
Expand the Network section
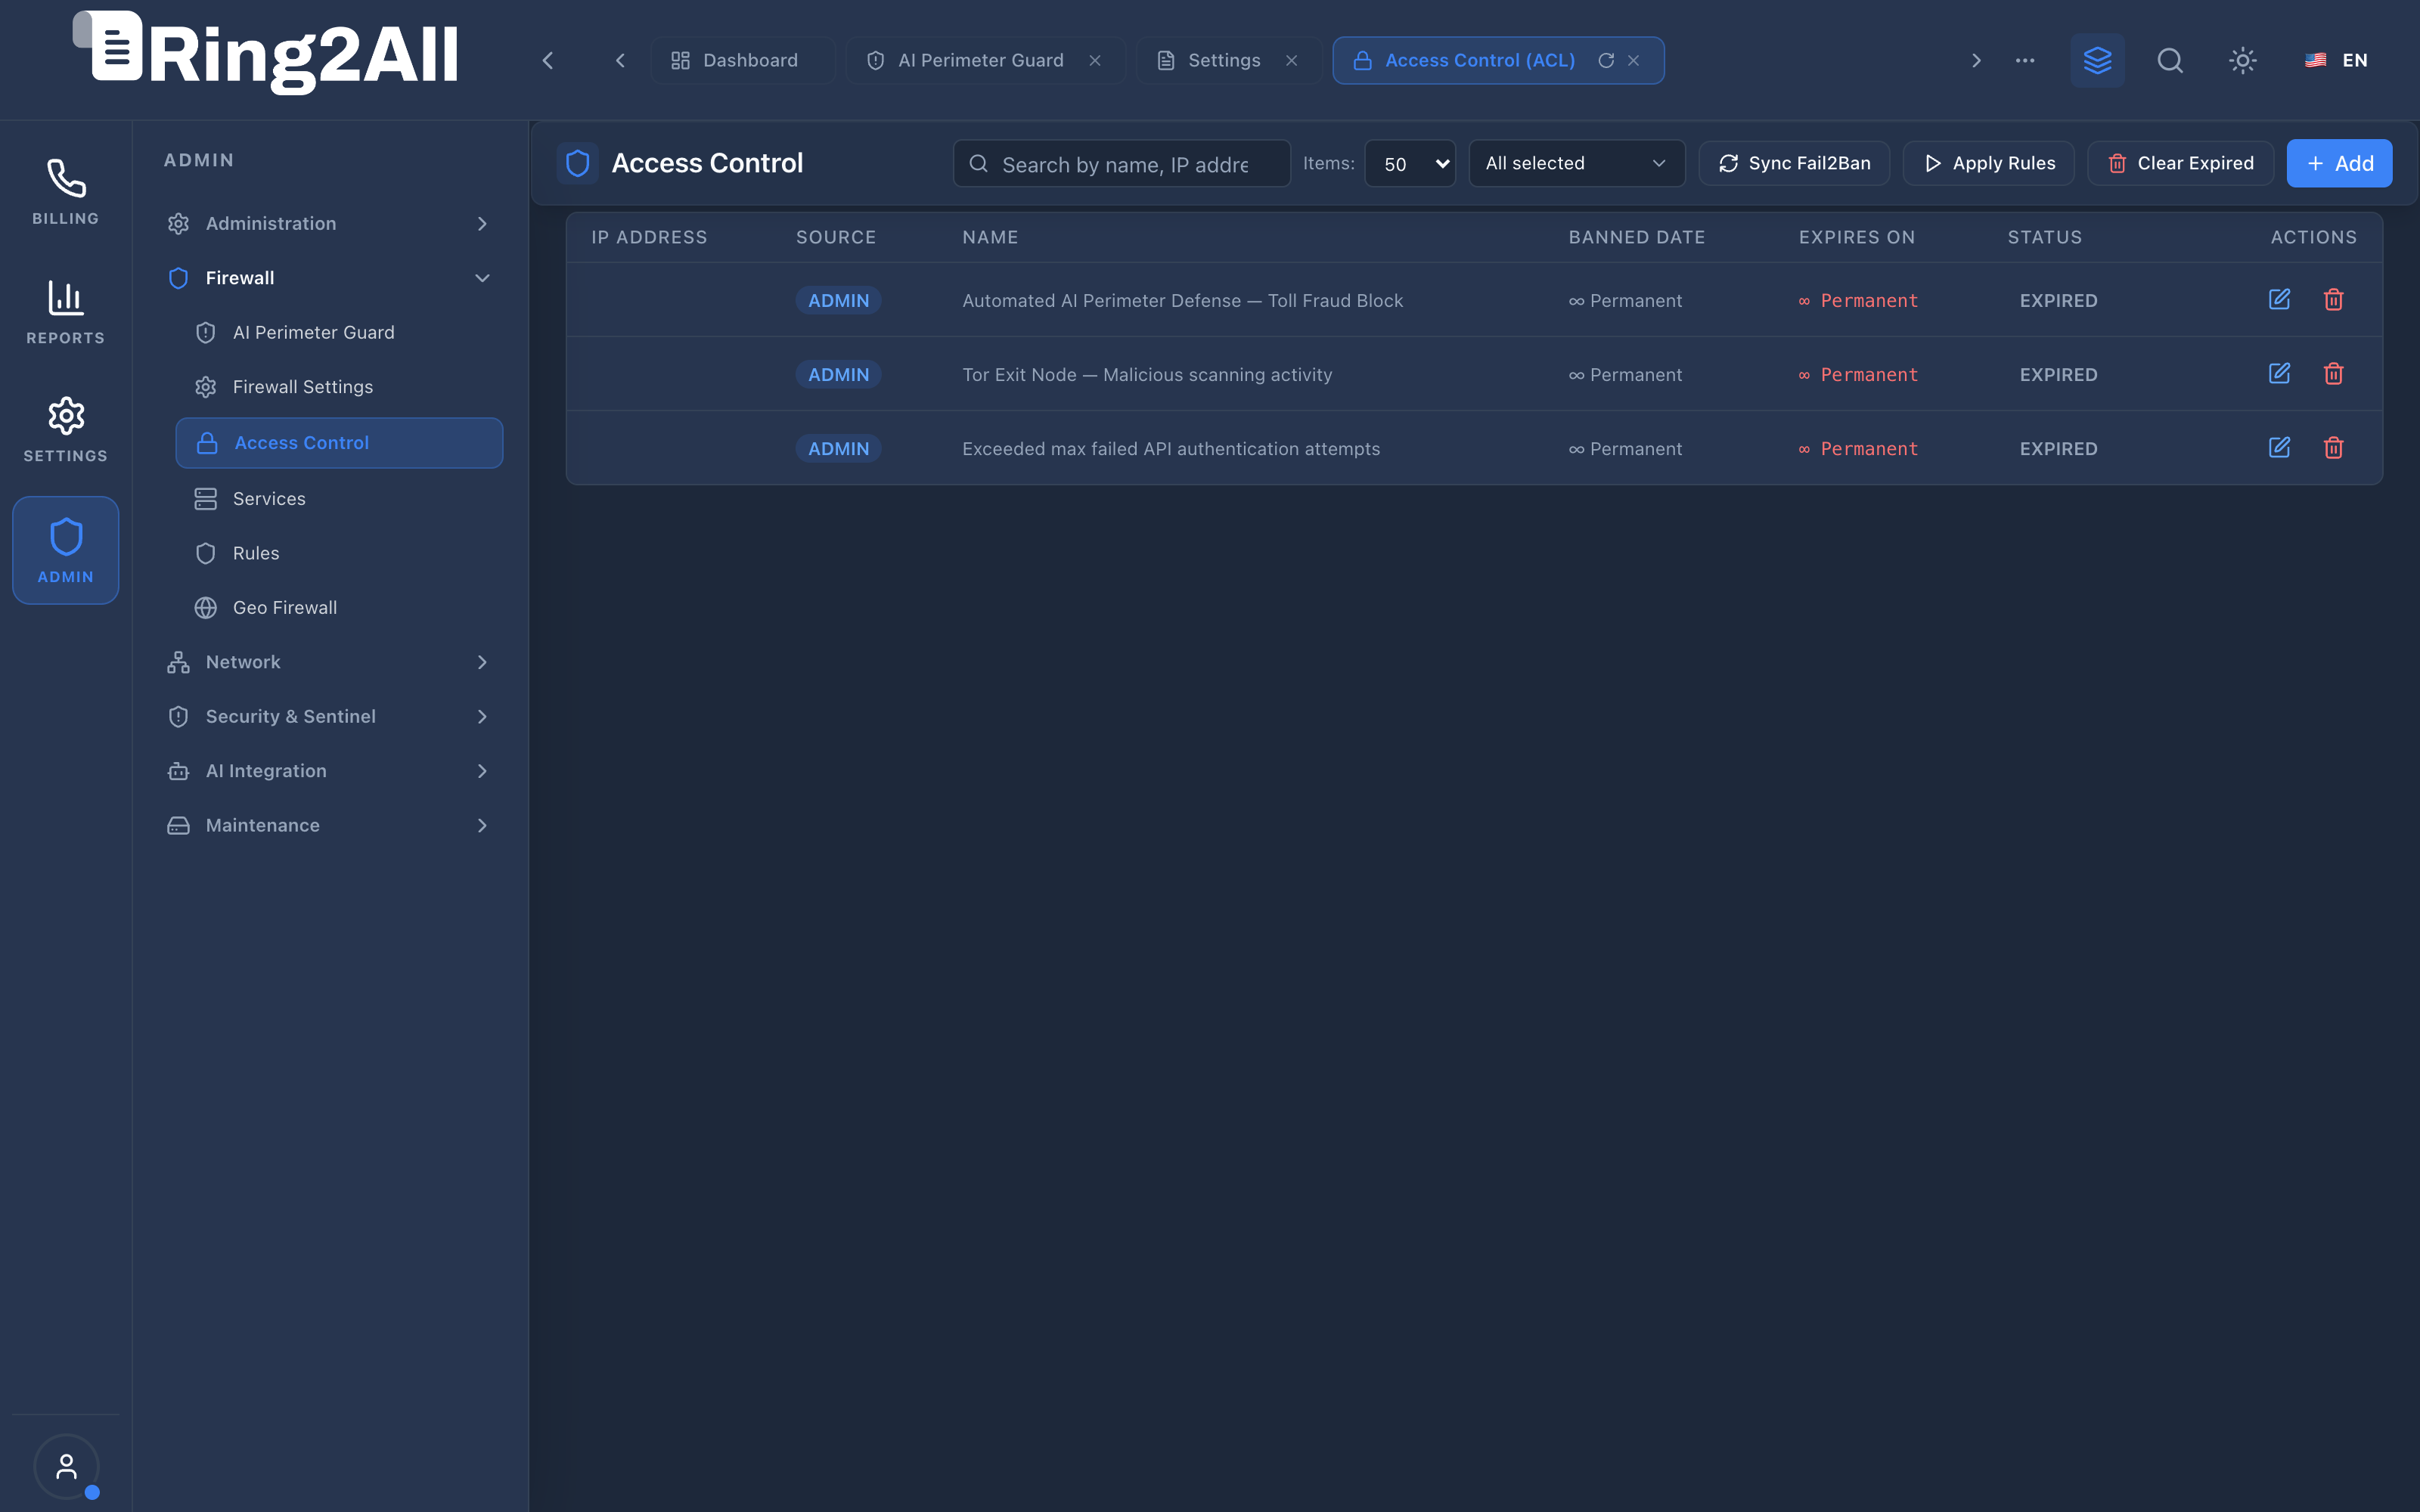(x=330, y=662)
